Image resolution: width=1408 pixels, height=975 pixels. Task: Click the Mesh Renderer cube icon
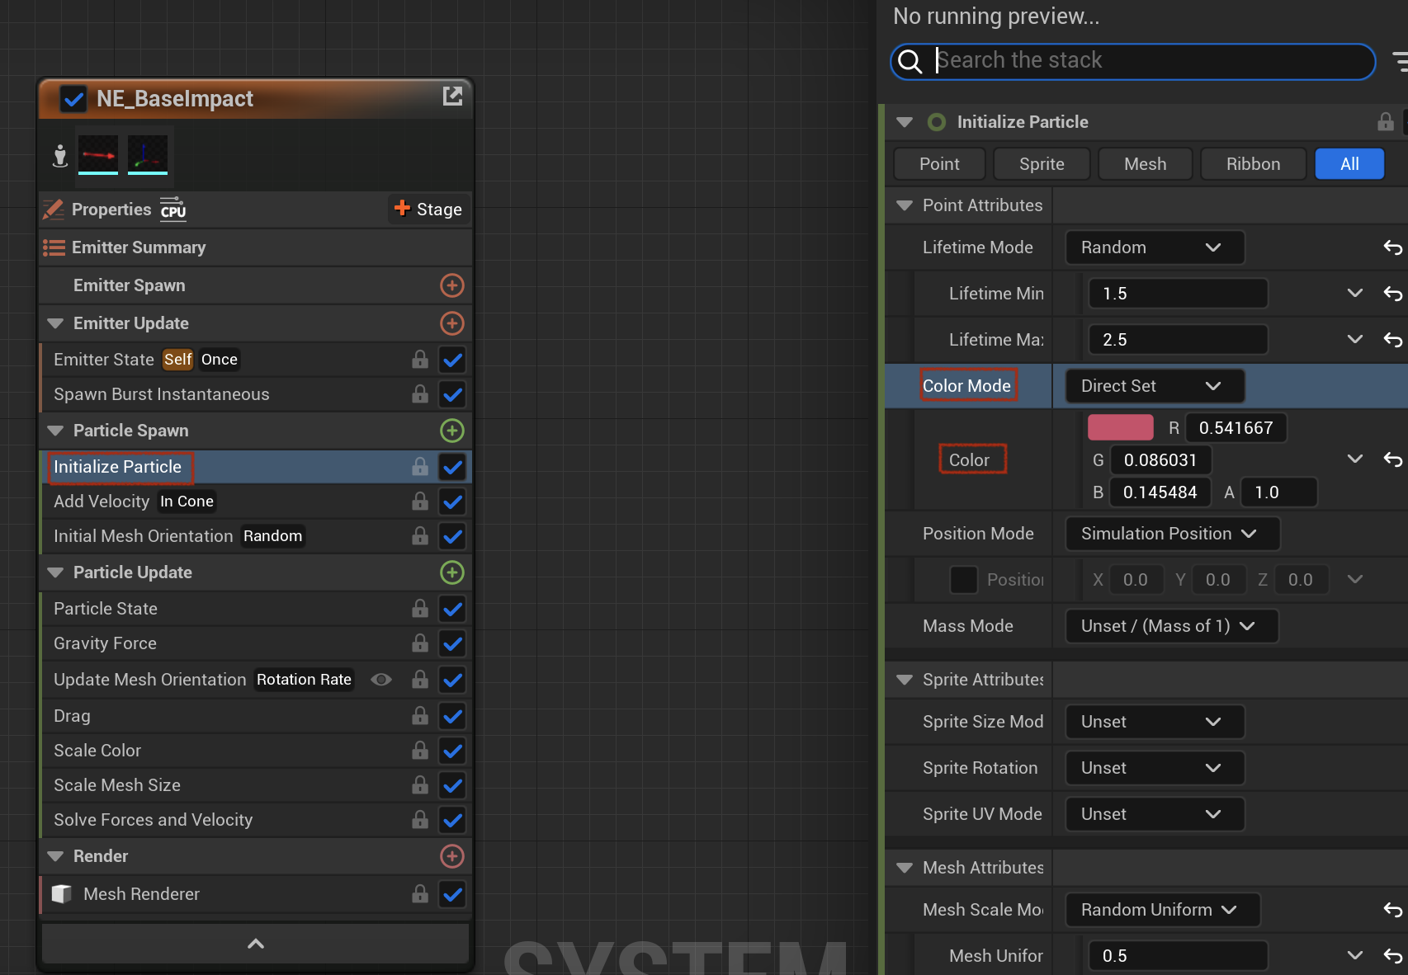coord(62,894)
